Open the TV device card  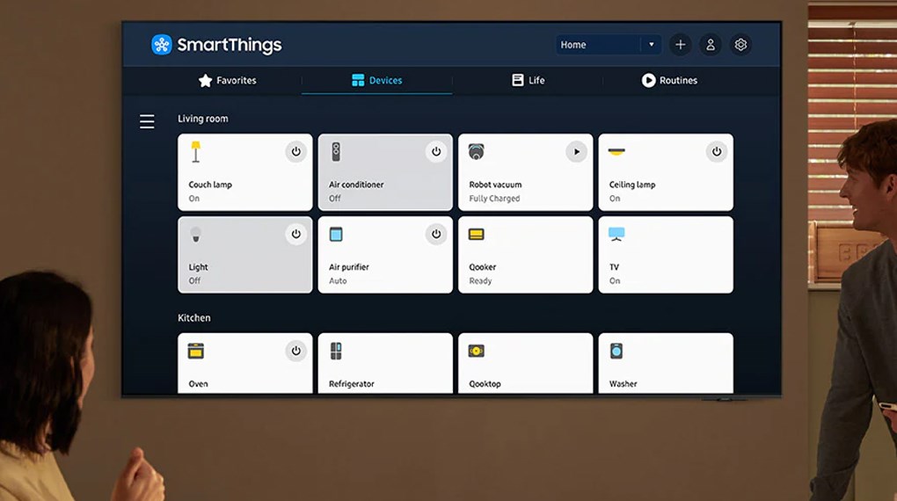click(665, 255)
